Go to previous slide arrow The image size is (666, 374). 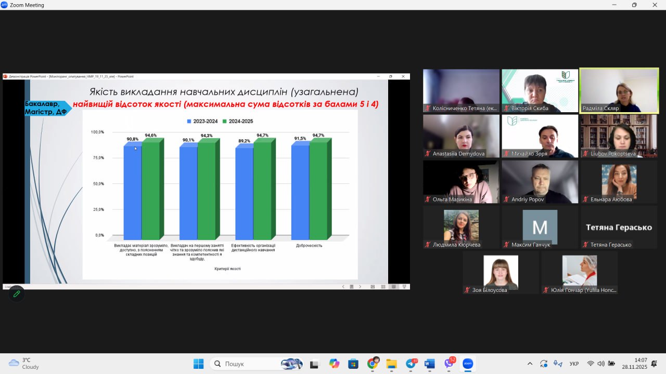click(x=343, y=287)
